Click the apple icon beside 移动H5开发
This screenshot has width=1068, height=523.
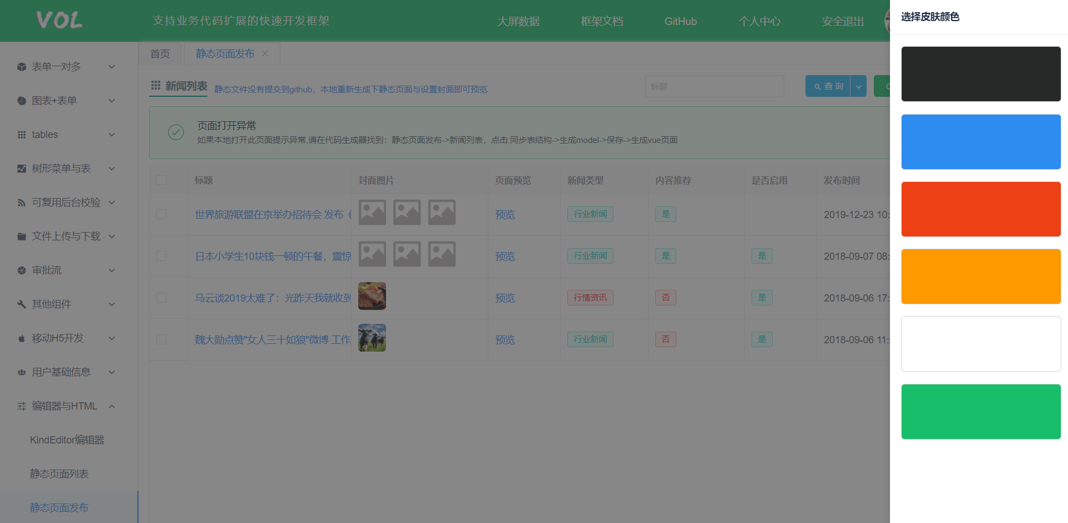[22, 338]
